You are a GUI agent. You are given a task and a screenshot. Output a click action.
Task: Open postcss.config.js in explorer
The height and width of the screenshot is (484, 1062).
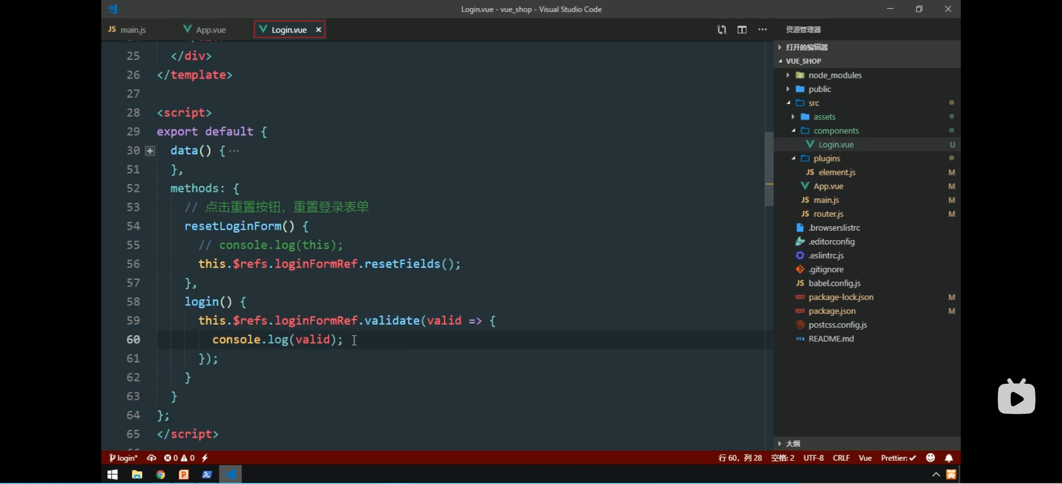pyautogui.click(x=867, y=325)
